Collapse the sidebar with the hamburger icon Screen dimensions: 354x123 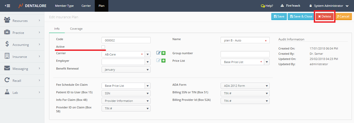8,6
